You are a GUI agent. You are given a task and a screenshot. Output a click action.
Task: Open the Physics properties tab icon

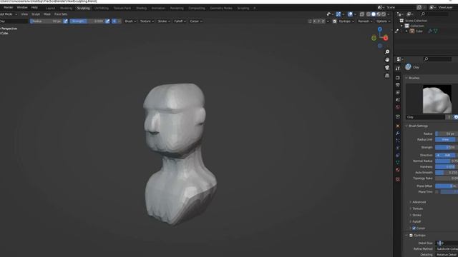[x=398, y=148]
